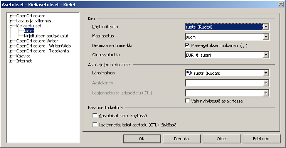The height and width of the screenshot is (148, 286).
Task: Expand the Kaaviot tree node
Action: (10, 56)
